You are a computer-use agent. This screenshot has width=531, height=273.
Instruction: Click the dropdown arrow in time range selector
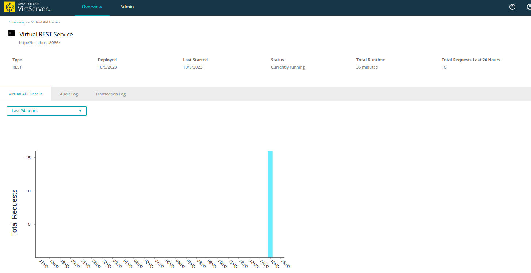(x=80, y=111)
